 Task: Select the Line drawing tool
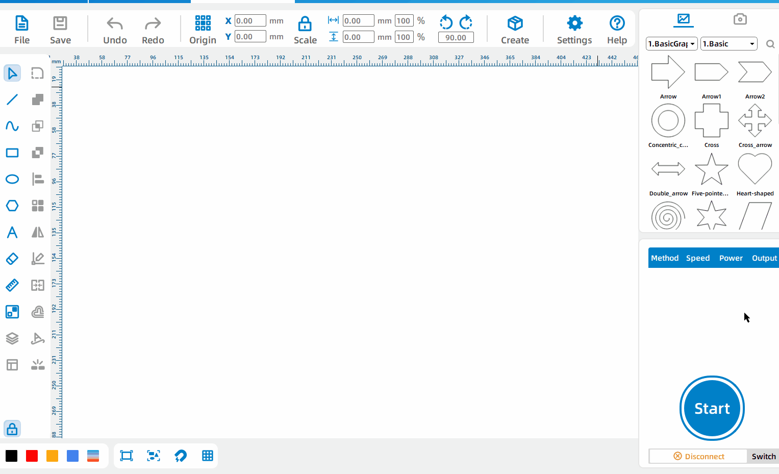pyautogui.click(x=12, y=99)
